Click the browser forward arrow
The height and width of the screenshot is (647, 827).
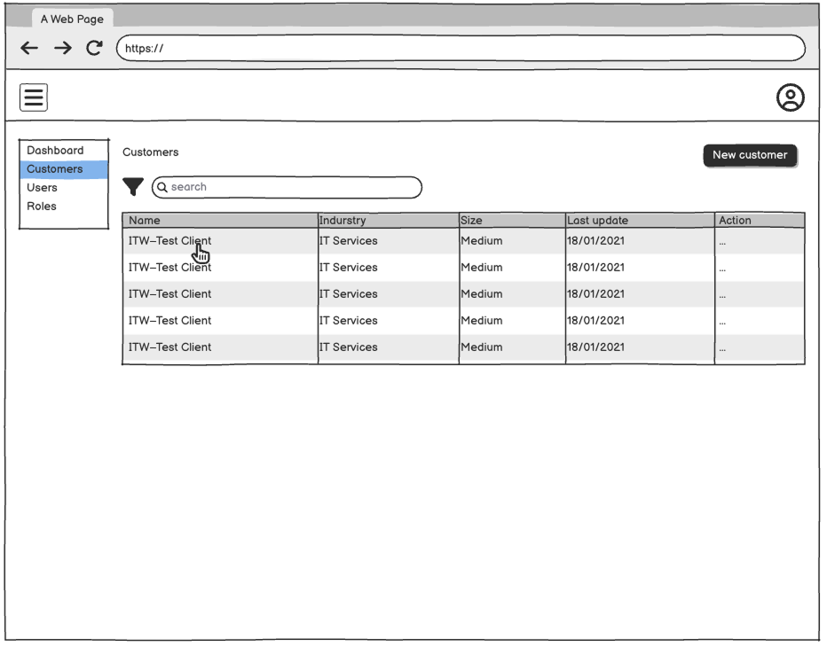tap(62, 49)
